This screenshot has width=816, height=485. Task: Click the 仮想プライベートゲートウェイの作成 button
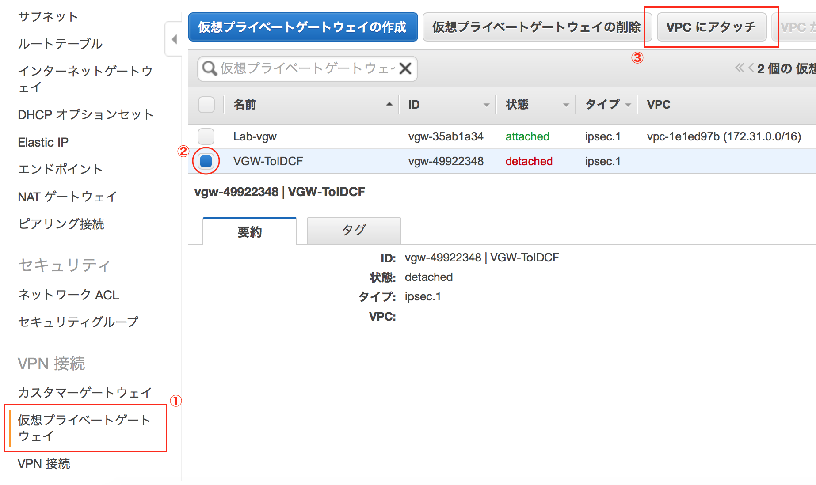point(303,27)
